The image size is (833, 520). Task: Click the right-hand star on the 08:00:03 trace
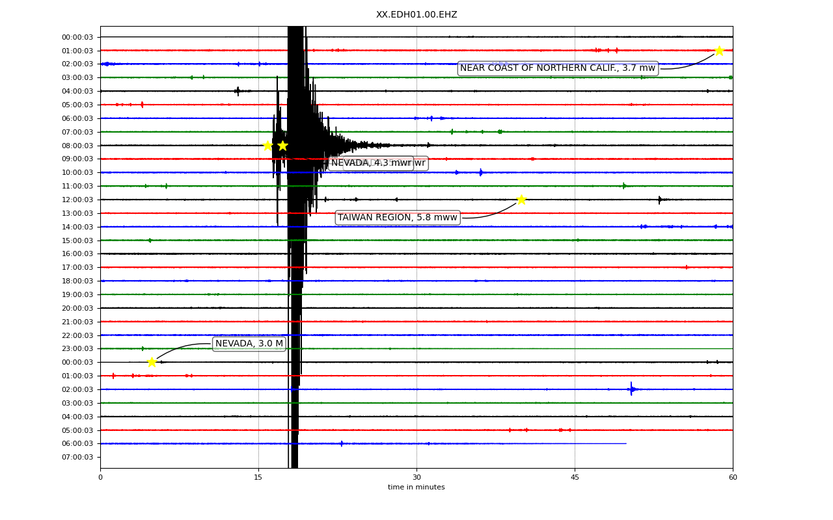[x=282, y=146]
